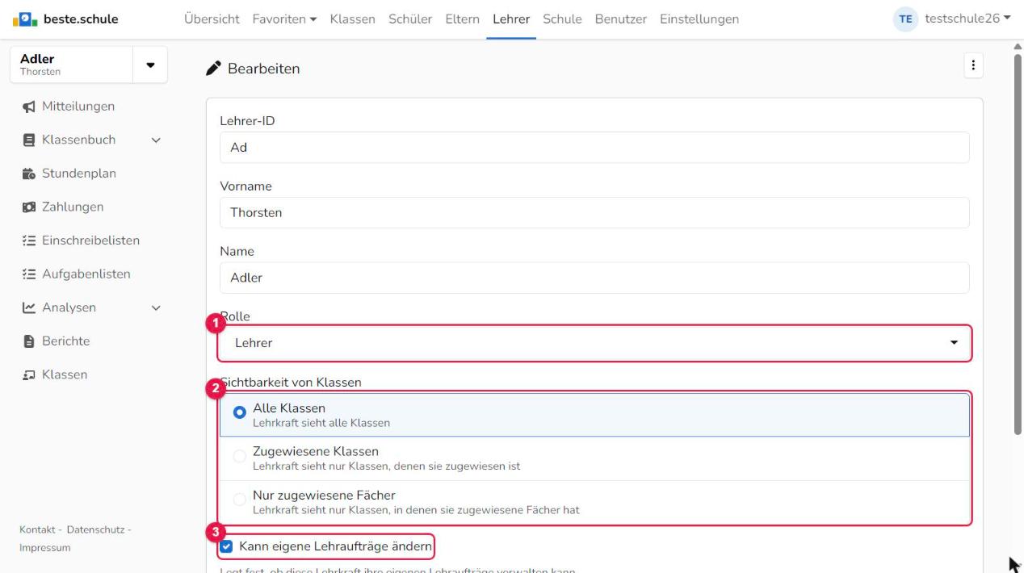Open Mitteilungen megaphone icon in sidebar

[x=28, y=107]
